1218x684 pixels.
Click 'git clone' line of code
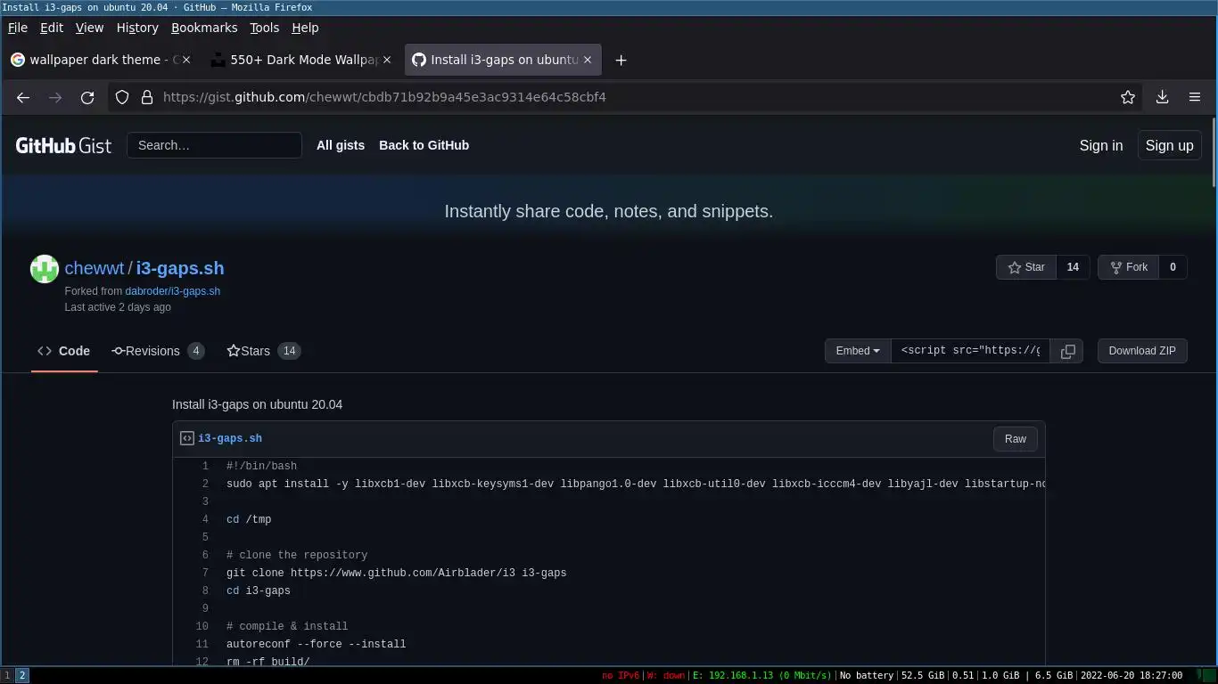pos(396,573)
